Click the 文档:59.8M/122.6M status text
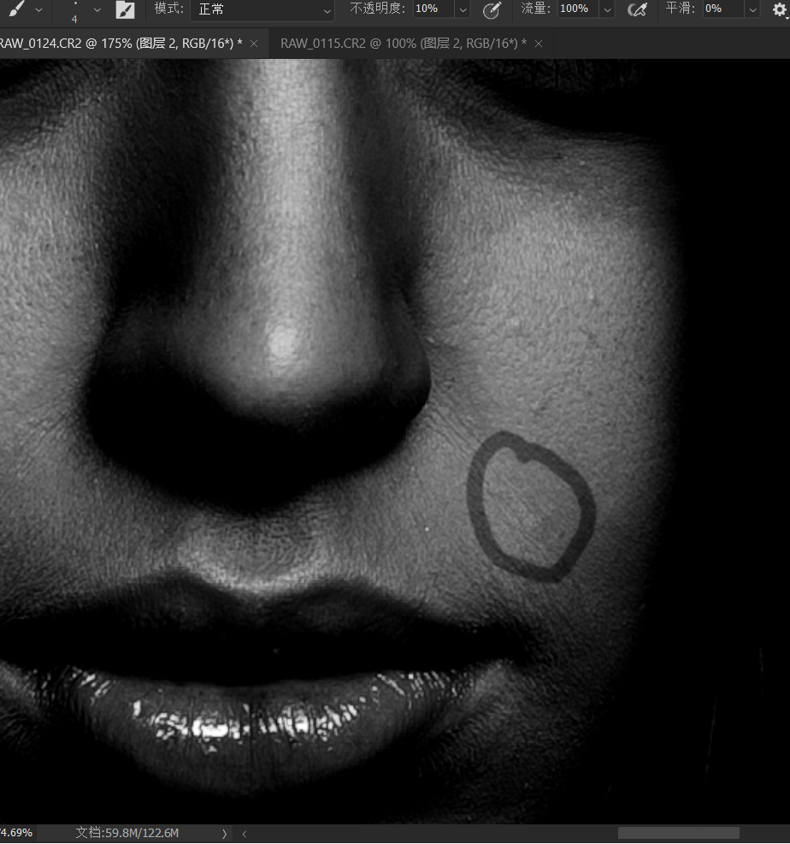Image resolution: width=790 pixels, height=844 pixels. coord(127,833)
